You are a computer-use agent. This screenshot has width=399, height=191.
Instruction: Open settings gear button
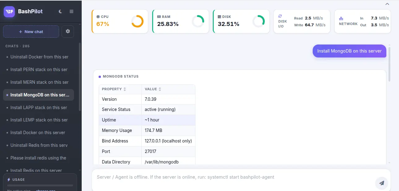(x=68, y=32)
